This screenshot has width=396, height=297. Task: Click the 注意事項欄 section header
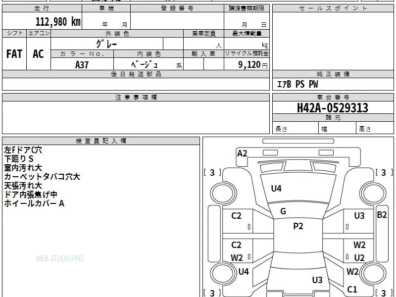[136, 98]
